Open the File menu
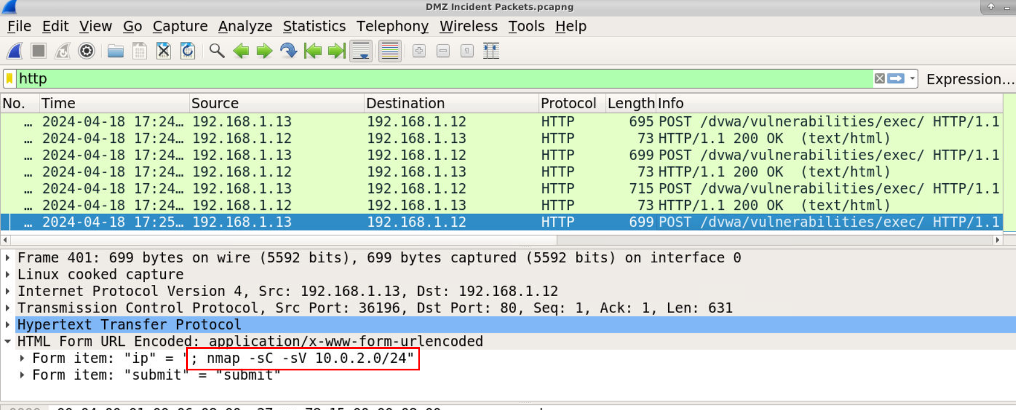This screenshot has height=410, width=1016. tap(19, 26)
